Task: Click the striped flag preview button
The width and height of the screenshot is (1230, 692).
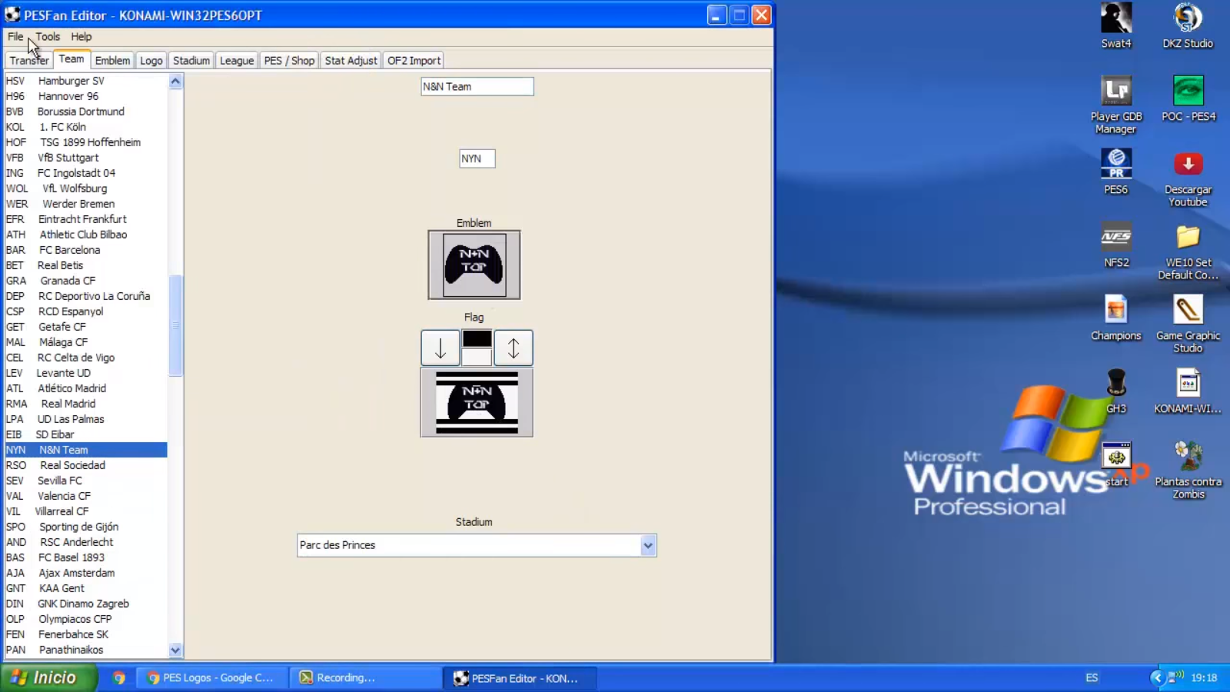Action: click(477, 402)
